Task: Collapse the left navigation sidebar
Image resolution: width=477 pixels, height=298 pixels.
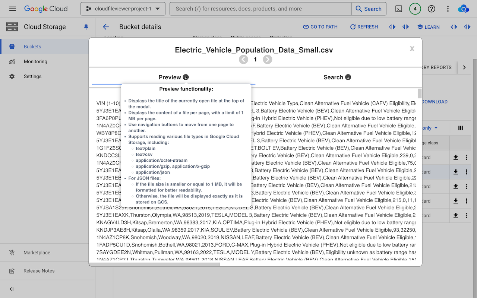Action: [11, 289]
